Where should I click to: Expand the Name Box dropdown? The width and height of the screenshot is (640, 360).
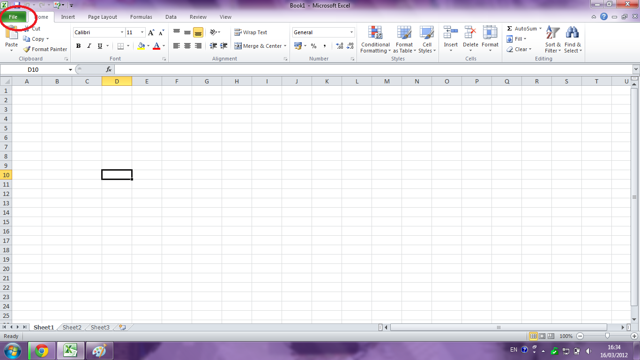pos(70,69)
